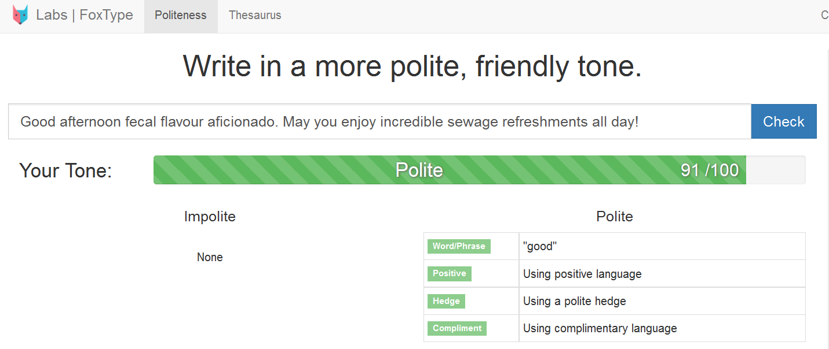Open the Labs | FoxType brand link
This screenshot has width=829, height=349.
point(85,15)
